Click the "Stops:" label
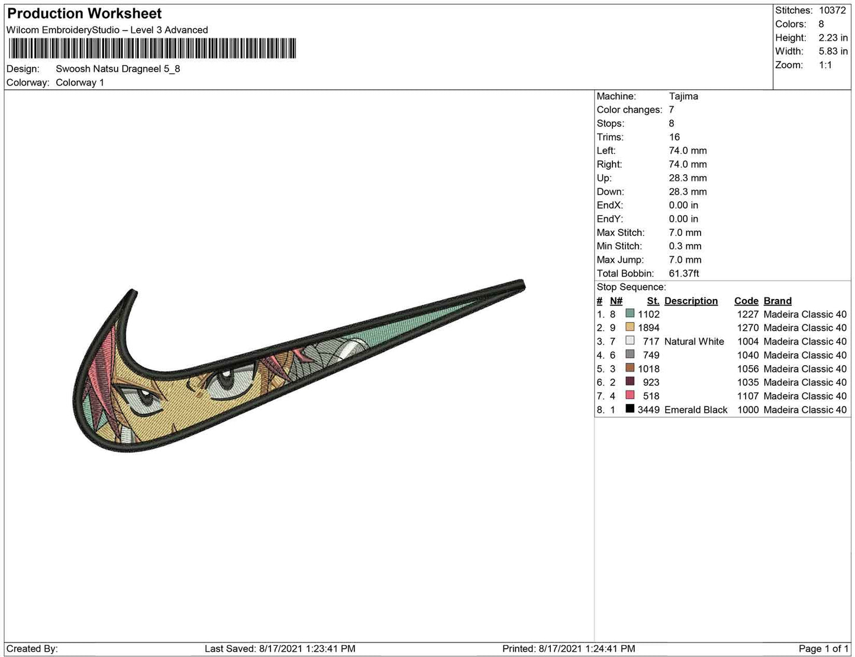Screen dimensions: 855x657 [610, 123]
